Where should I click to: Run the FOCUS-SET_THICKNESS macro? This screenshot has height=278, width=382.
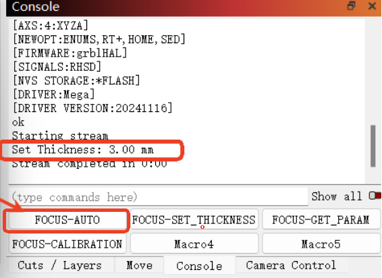[194, 220]
